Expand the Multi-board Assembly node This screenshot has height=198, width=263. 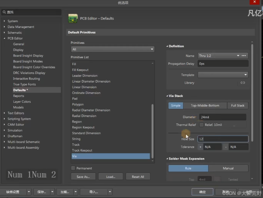coord(5,148)
